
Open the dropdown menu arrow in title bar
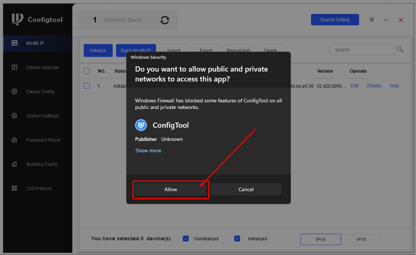pos(372,20)
